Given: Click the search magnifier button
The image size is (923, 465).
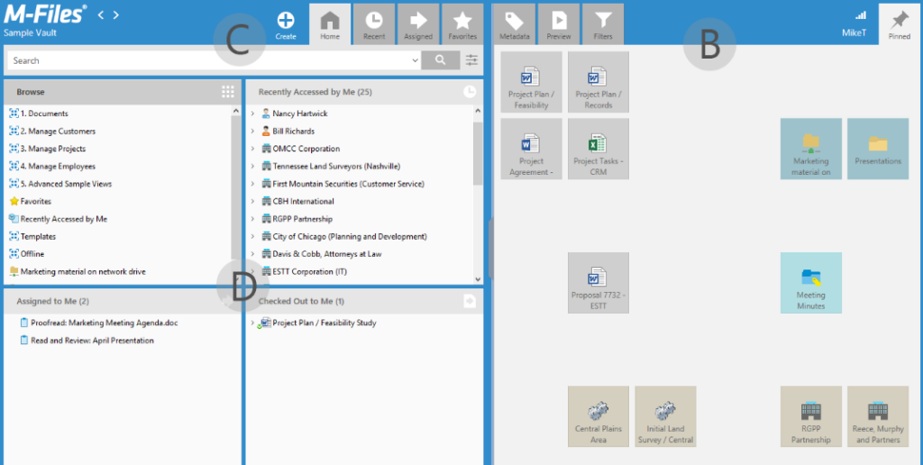Looking at the screenshot, I should point(441,60).
